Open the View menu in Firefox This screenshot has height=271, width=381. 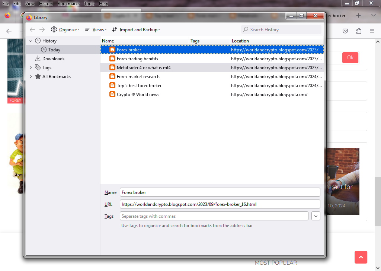30,4
